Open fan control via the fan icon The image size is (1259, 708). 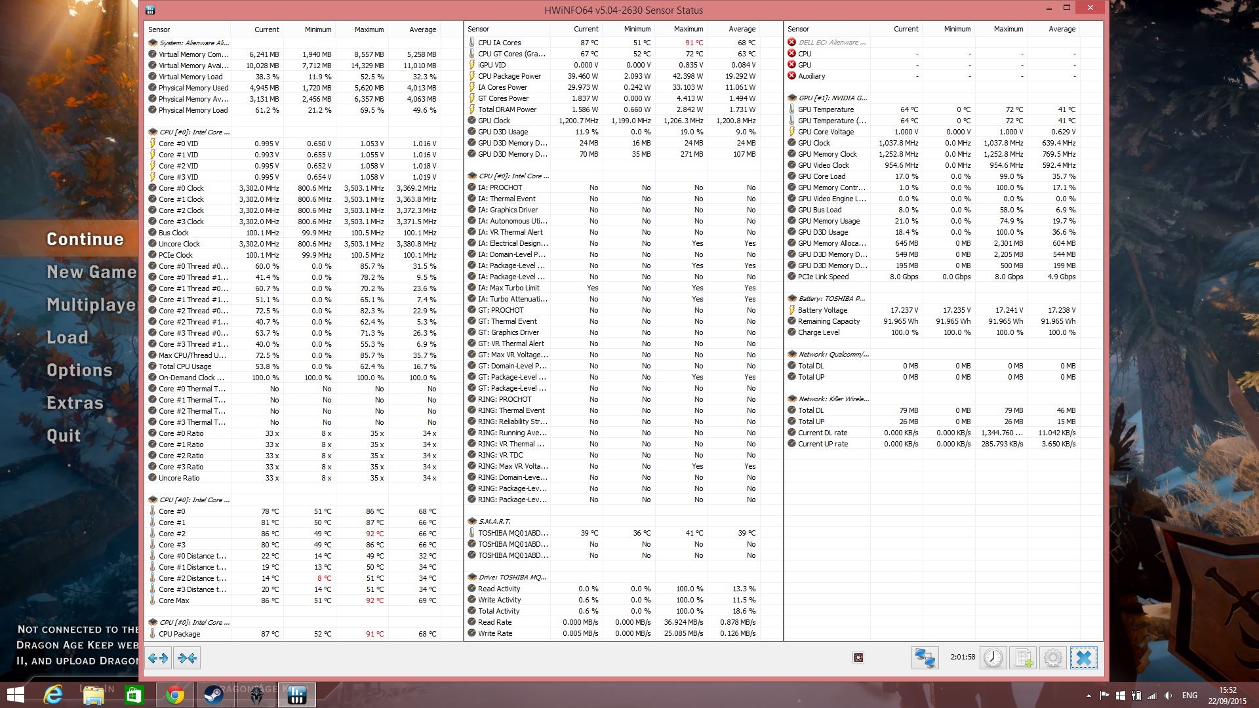tap(858, 658)
